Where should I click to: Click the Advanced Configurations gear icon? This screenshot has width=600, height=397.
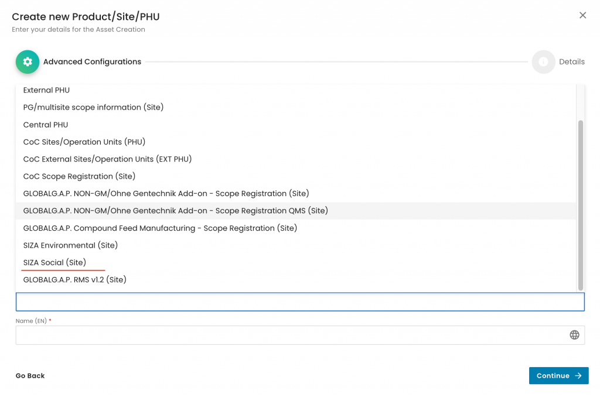click(28, 61)
